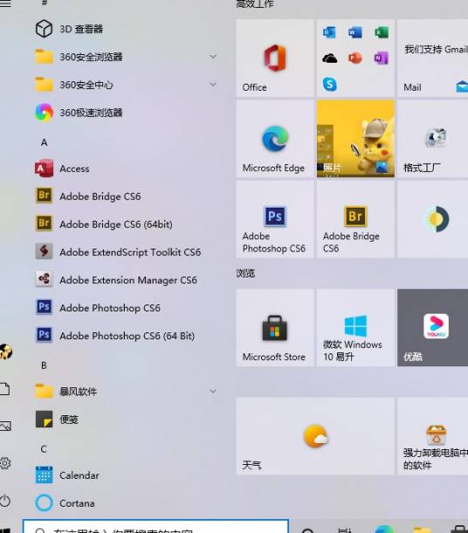Screen dimensions: 468x533
Task: Open the Mail tile
Action: pyautogui.click(x=432, y=58)
